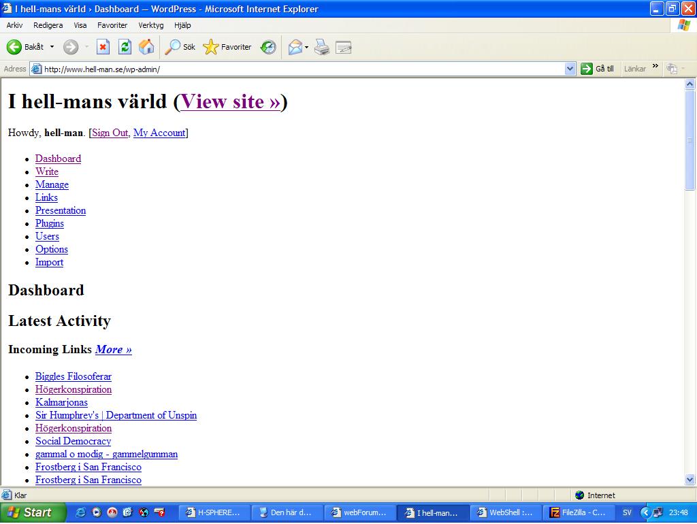This screenshot has height=524, width=697.
Task: Open the mail button dropdown arrow
Action: pyautogui.click(x=307, y=47)
